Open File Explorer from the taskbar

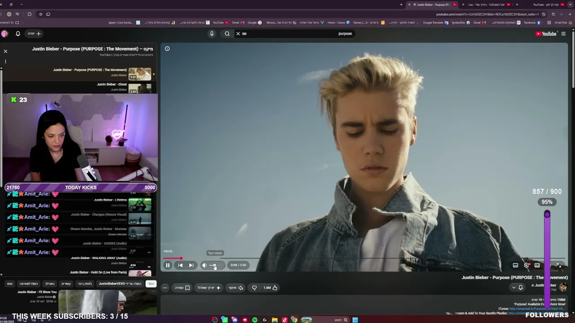click(x=274, y=320)
